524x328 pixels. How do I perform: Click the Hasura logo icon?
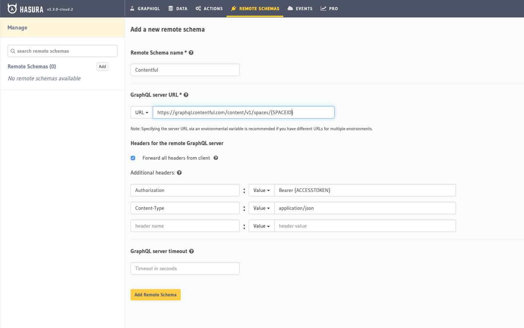click(x=12, y=8)
